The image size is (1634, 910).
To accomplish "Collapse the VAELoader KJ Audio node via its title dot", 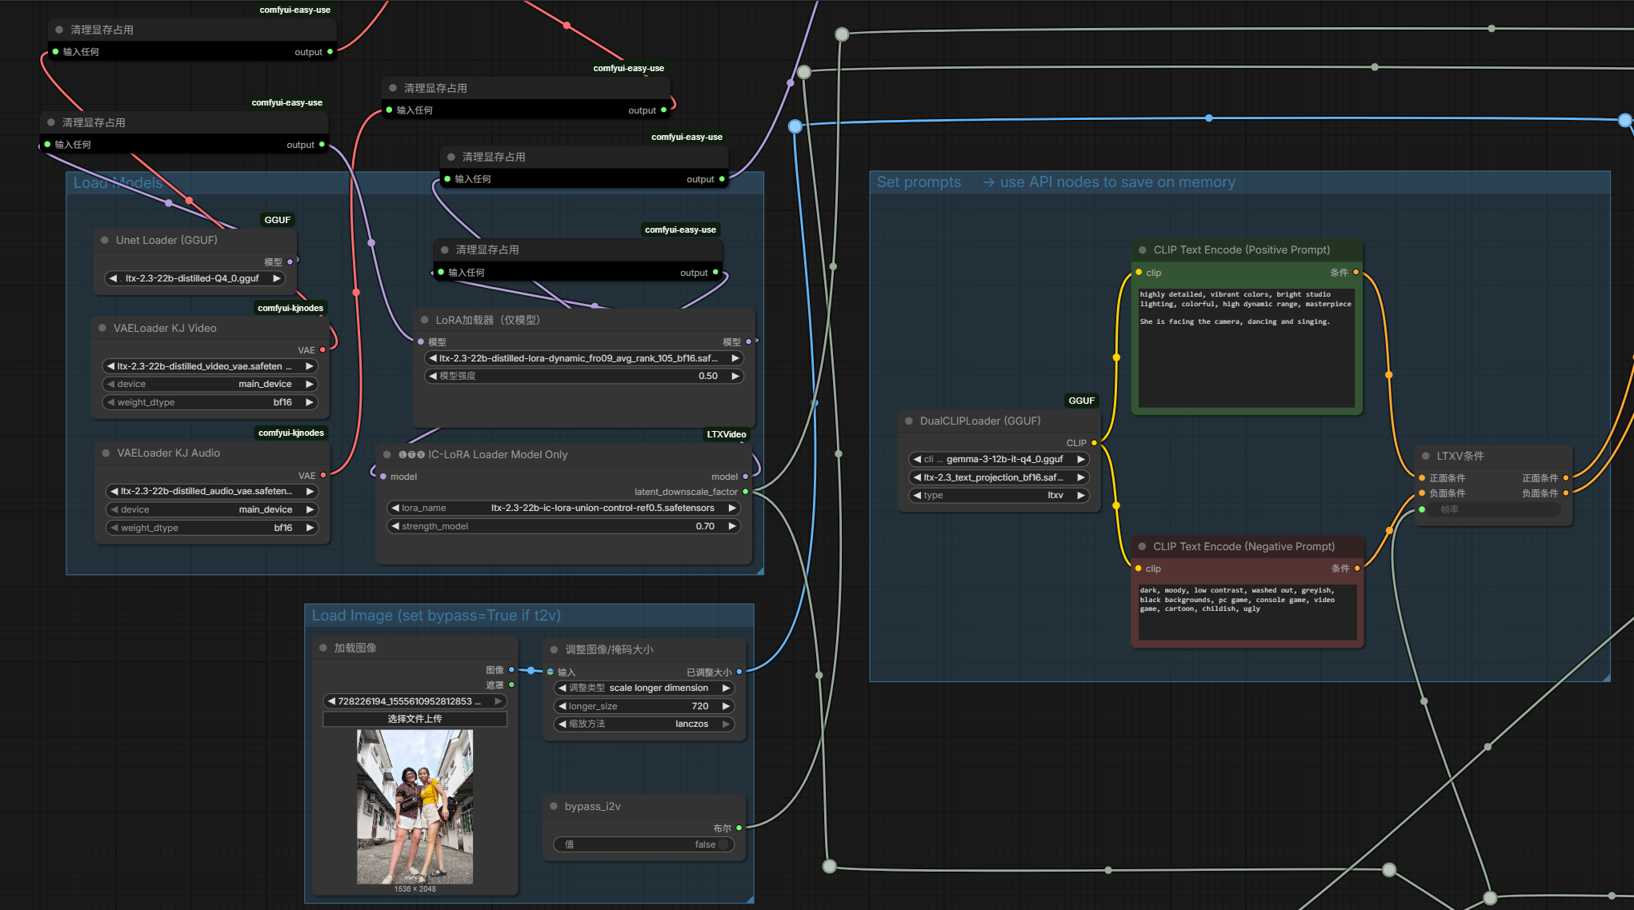I will tap(106, 453).
